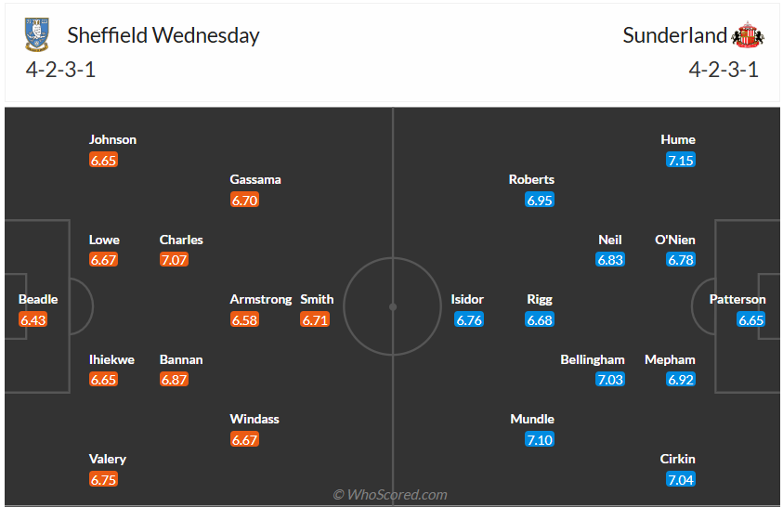Click the Sheffield Wednesday club crest
This screenshot has width=783, height=507.
[38, 35]
